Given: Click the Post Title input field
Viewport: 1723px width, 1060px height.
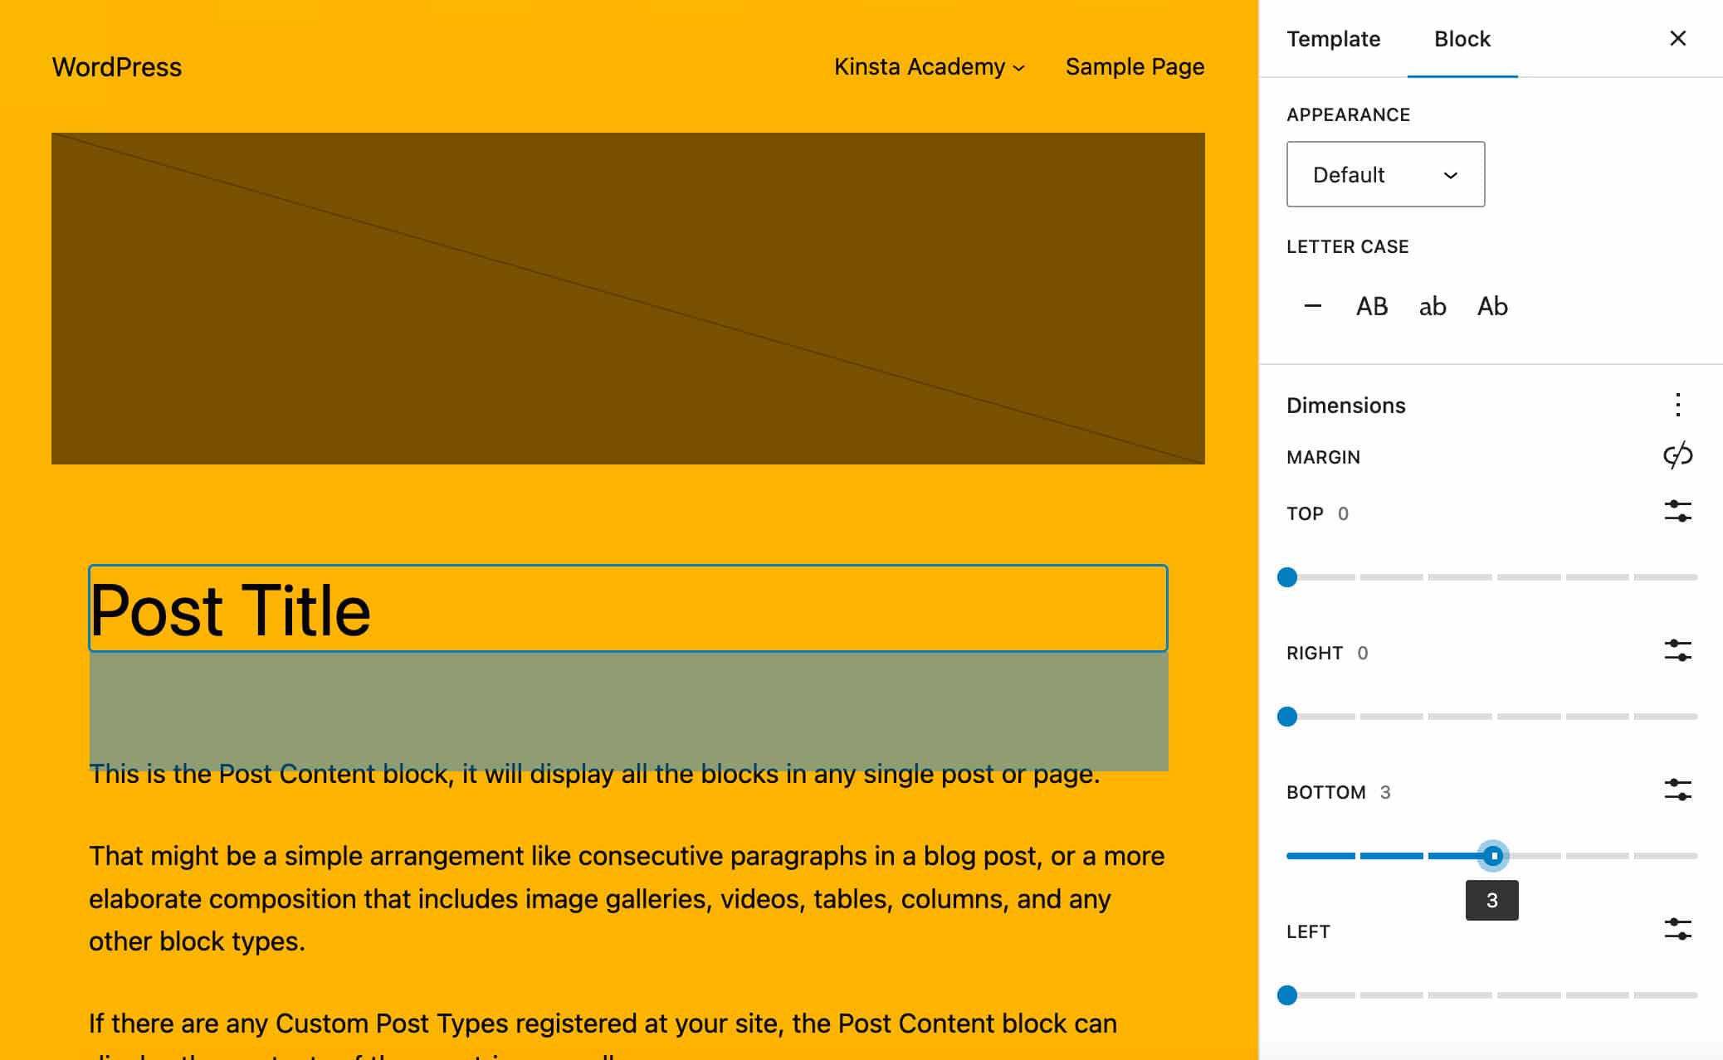Looking at the screenshot, I should point(627,609).
